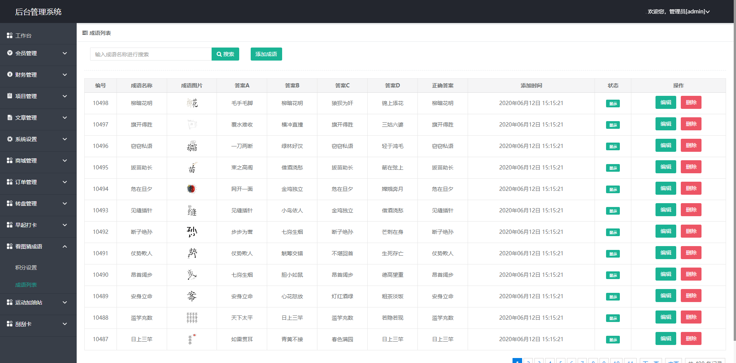Click the 后台管理系统 title

(x=38, y=12)
